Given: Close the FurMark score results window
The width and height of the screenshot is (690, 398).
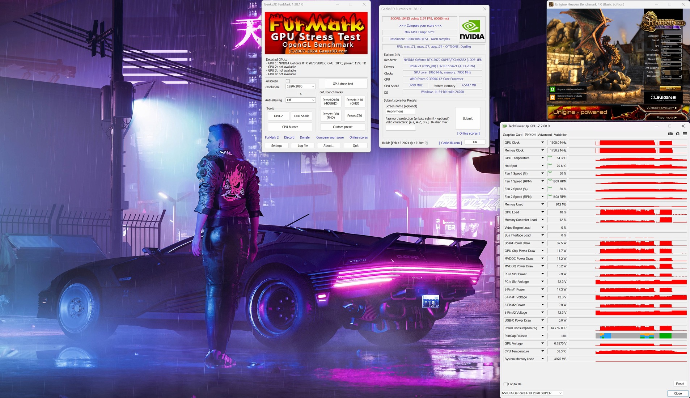Looking at the screenshot, I should point(484,9).
